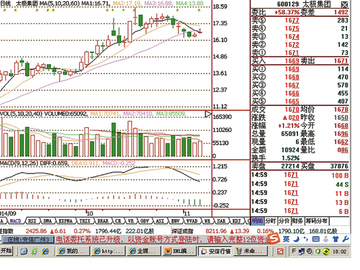Open the 分时 tab in quote panel

coord(270,221)
